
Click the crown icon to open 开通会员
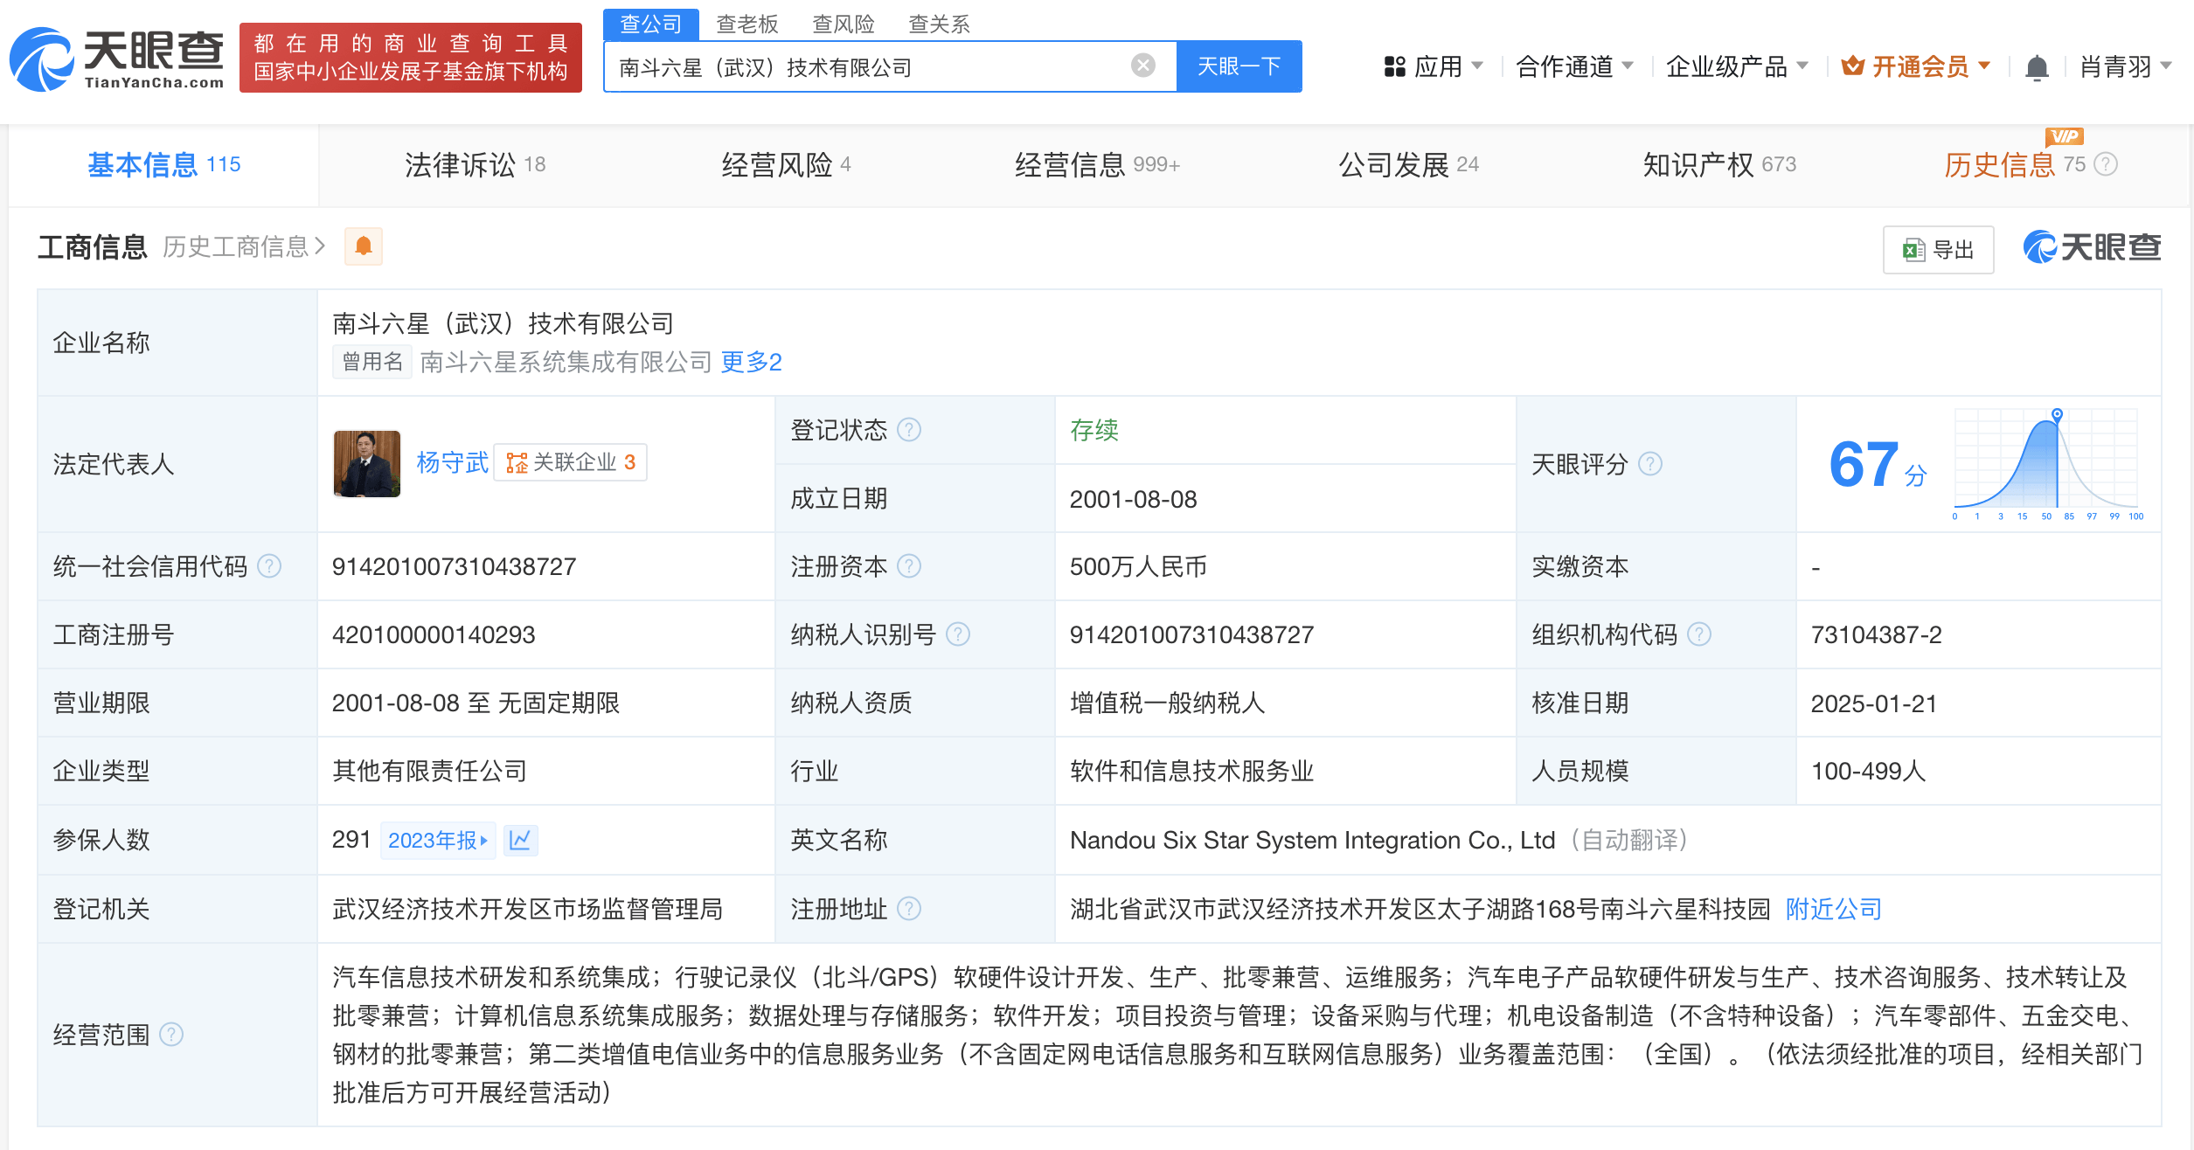tap(1853, 65)
